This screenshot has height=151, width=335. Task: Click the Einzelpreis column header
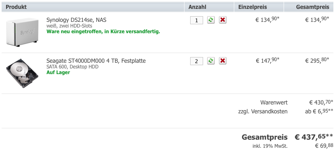[x=252, y=7]
